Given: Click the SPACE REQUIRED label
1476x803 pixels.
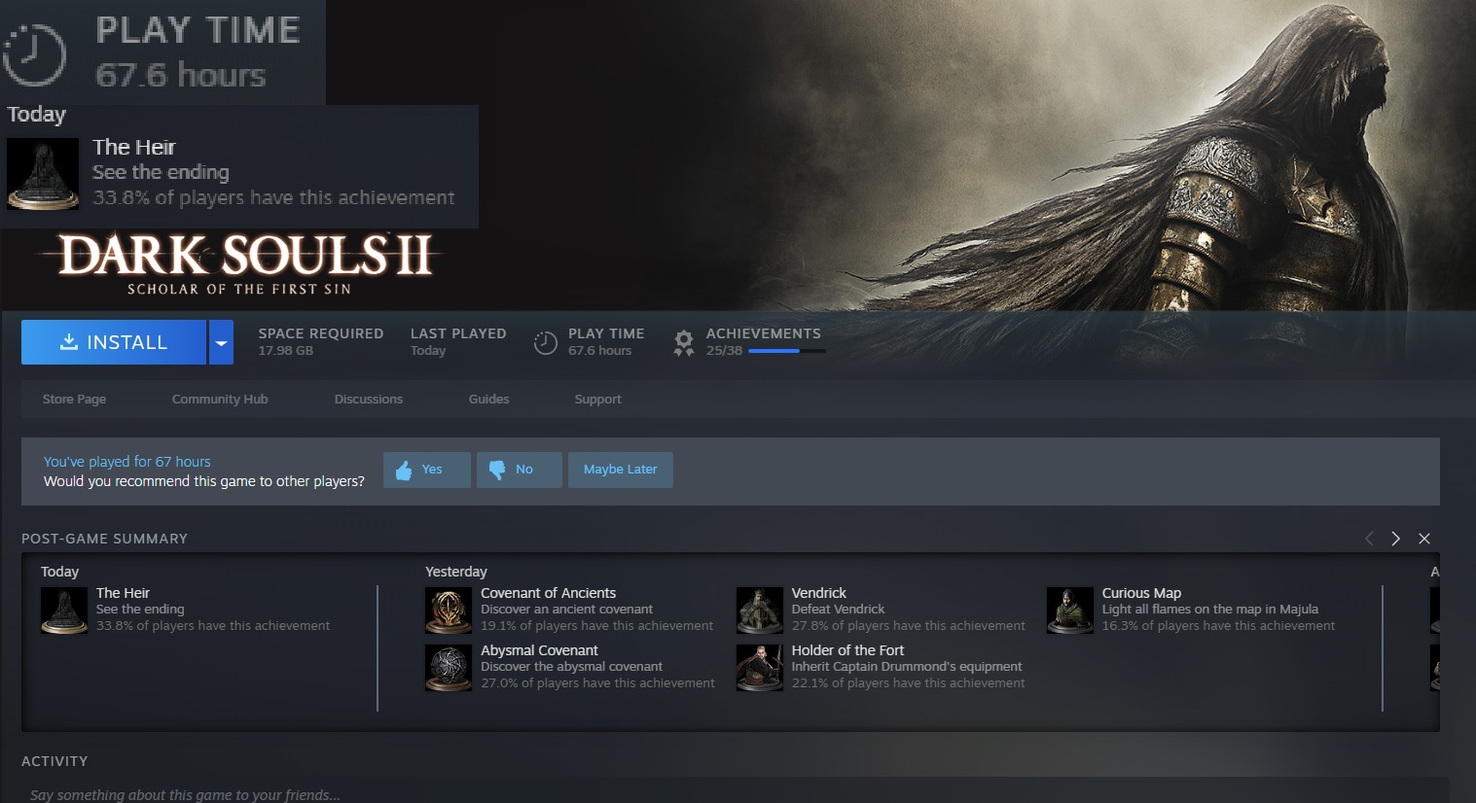Looking at the screenshot, I should (x=321, y=333).
